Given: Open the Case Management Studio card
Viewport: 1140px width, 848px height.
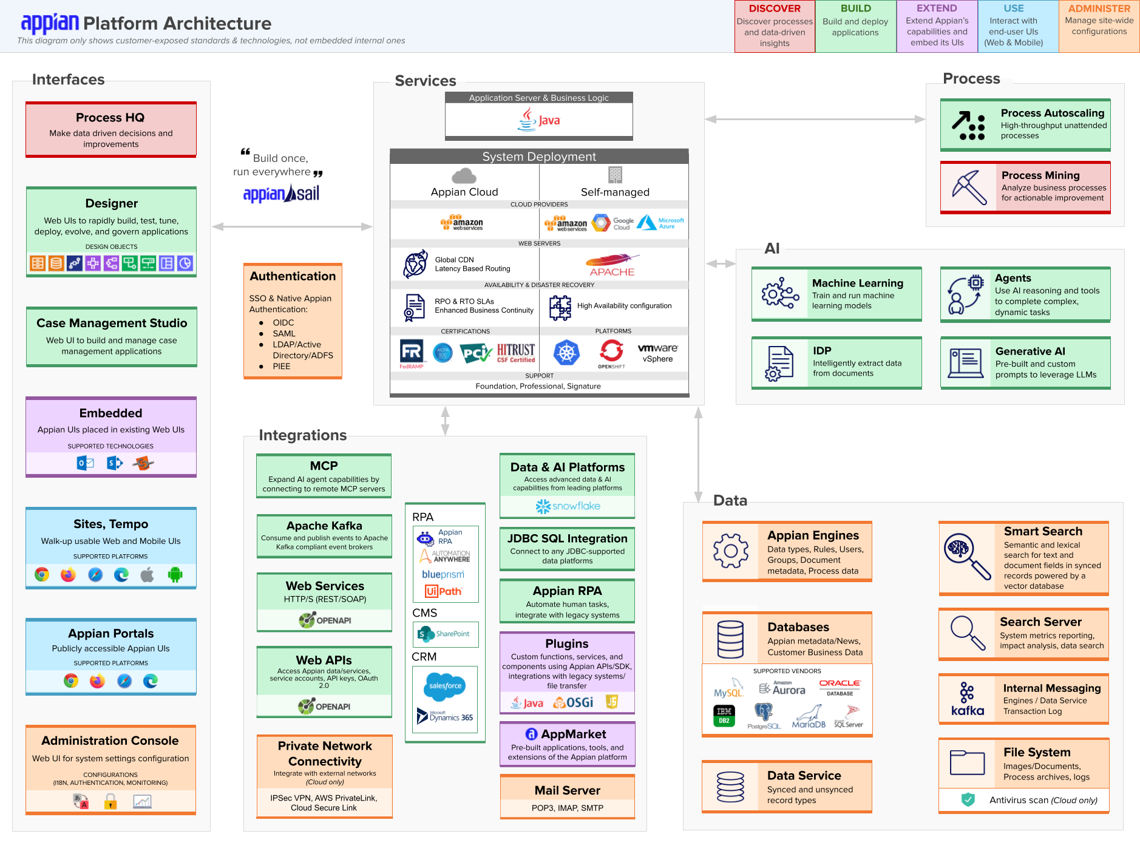Looking at the screenshot, I should tap(112, 337).
